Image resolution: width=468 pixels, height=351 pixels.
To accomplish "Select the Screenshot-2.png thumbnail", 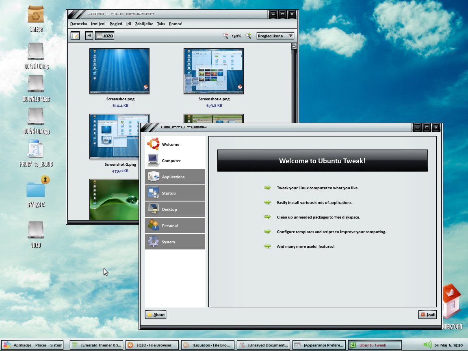I will click(x=114, y=136).
